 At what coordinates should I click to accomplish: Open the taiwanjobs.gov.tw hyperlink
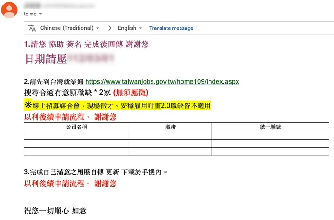162,82
